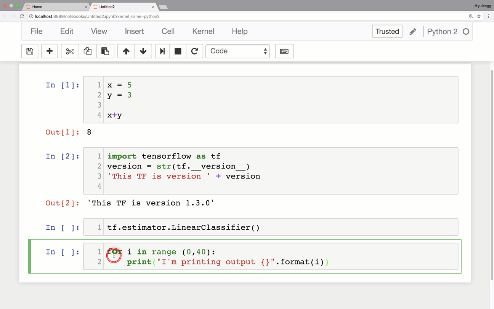The height and width of the screenshot is (309, 494).
Task: Insert a new cell with the plus icon
Action: coord(50,51)
